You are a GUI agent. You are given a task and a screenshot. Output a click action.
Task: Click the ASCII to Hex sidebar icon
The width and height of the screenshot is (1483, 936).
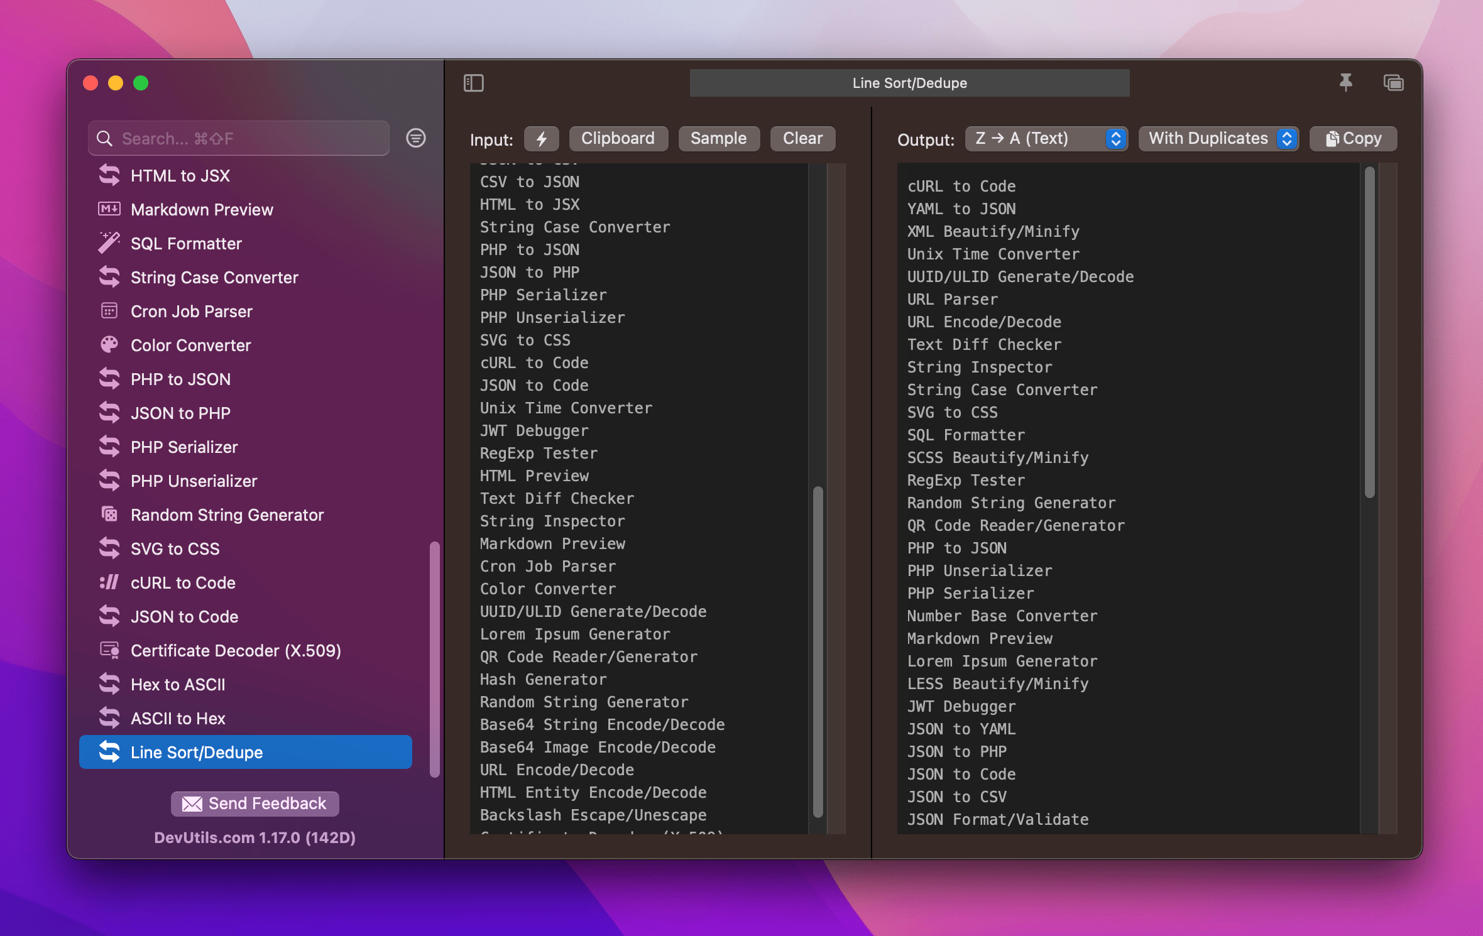109,718
